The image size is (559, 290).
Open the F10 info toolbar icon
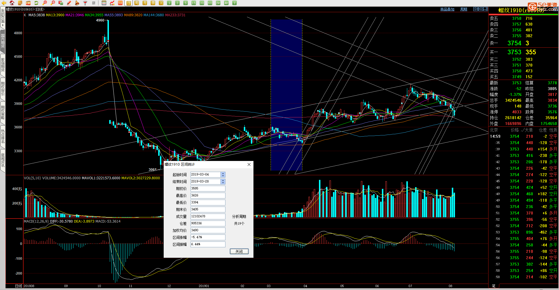click(28, 3)
